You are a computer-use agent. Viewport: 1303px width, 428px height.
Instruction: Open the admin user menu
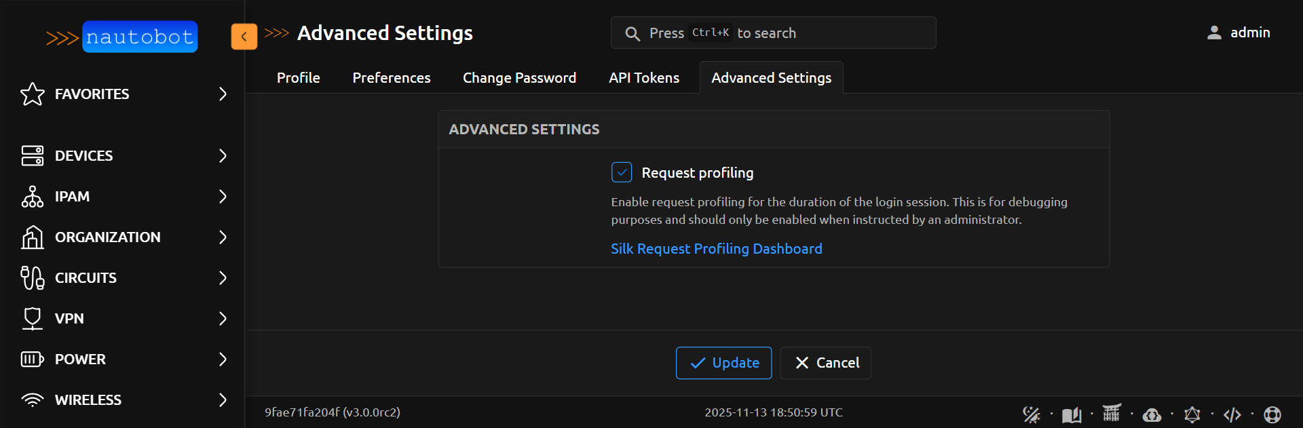tap(1239, 33)
